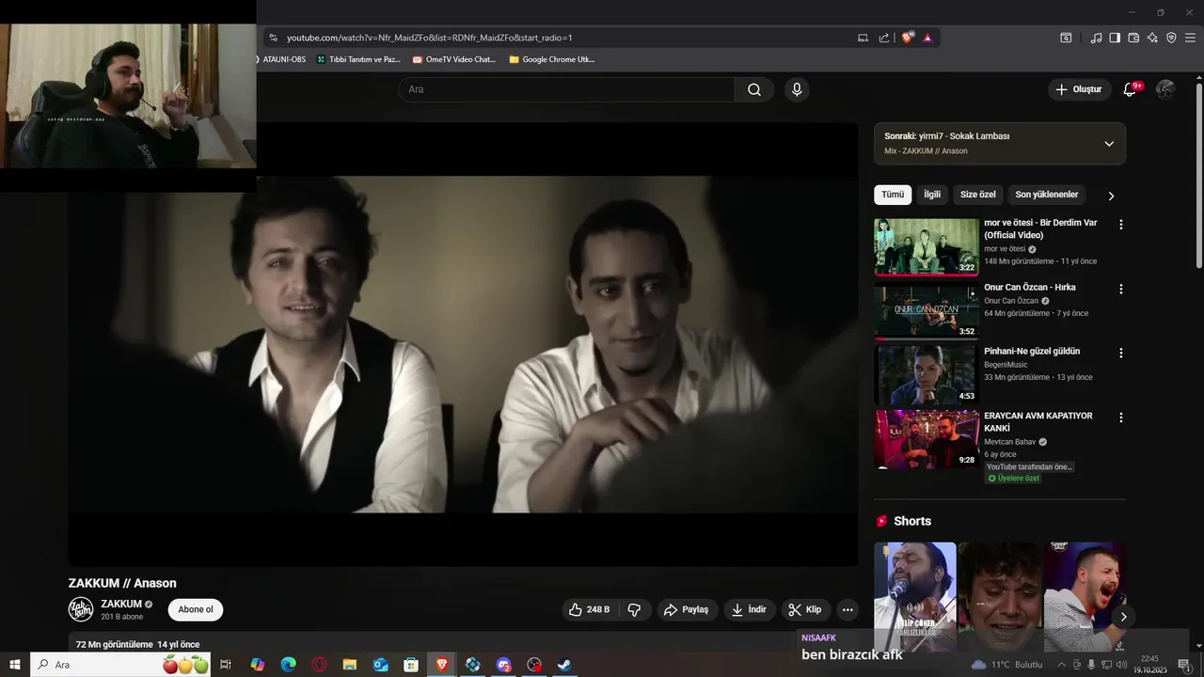This screenshot has width=1204, height=677.
Task: Like the video with thumbs up
Action: pyautogui.click(x=589, y=609)
